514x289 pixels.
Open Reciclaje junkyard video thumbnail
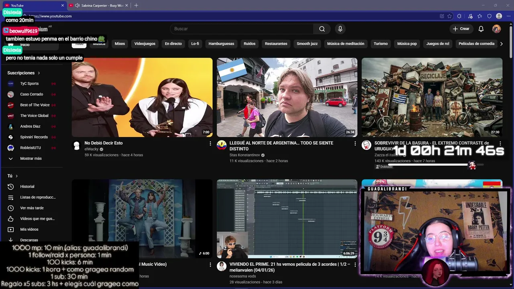click(432, 98)
